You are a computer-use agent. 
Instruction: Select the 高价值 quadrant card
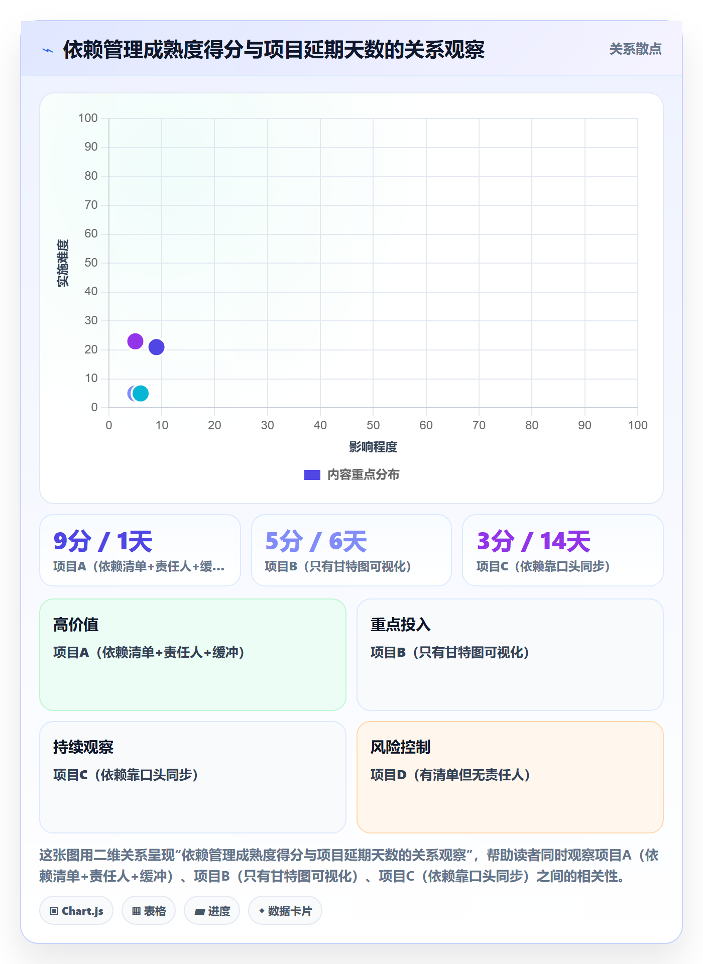pyautogui.click(x=193, y=655)
